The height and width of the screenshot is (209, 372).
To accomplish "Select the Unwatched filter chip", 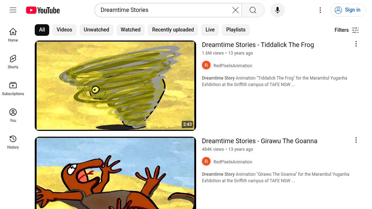I will 96,30.
